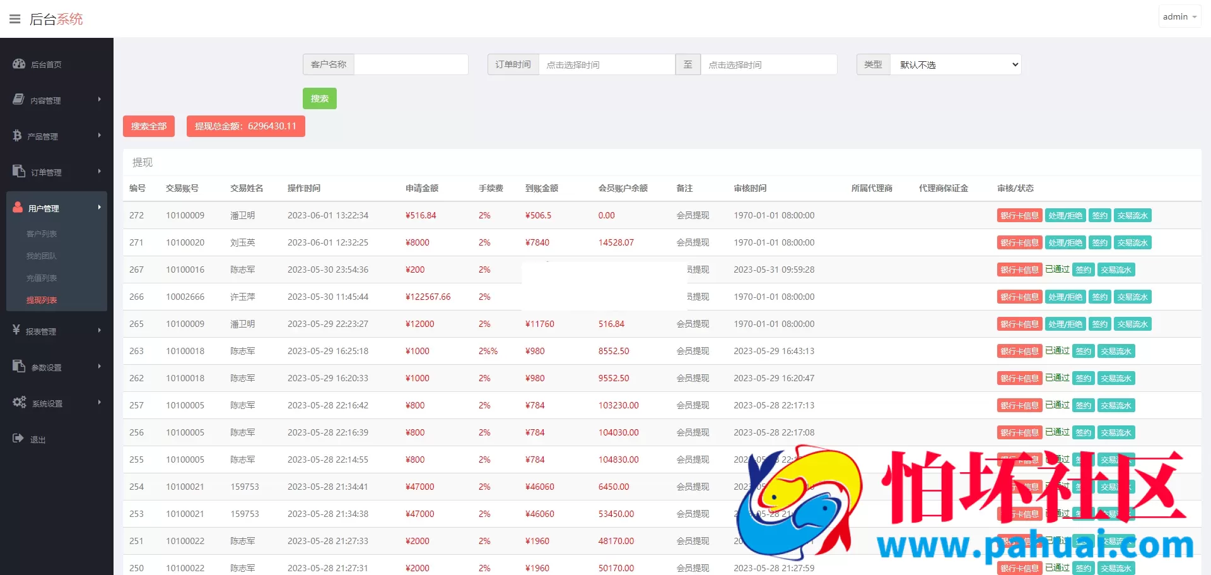Click the logout icon beside 退出
Screen dimensions: 1211x575
click(18, 439)
